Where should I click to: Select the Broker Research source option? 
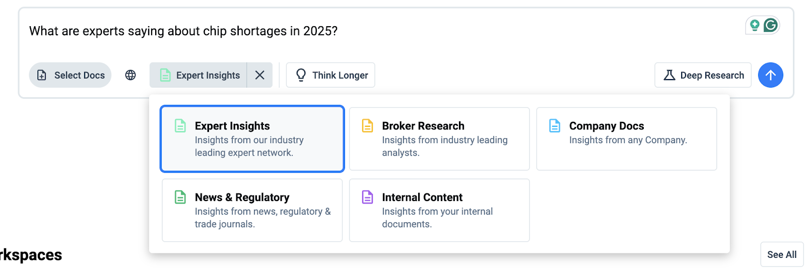tap(439, 139)
